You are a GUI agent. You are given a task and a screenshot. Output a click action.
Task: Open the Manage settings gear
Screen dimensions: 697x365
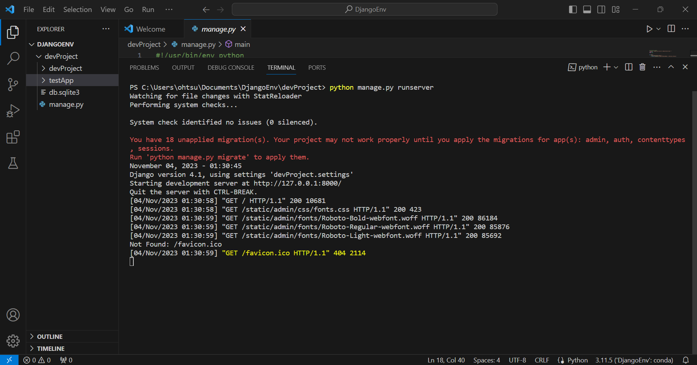(x=13, y=341)
